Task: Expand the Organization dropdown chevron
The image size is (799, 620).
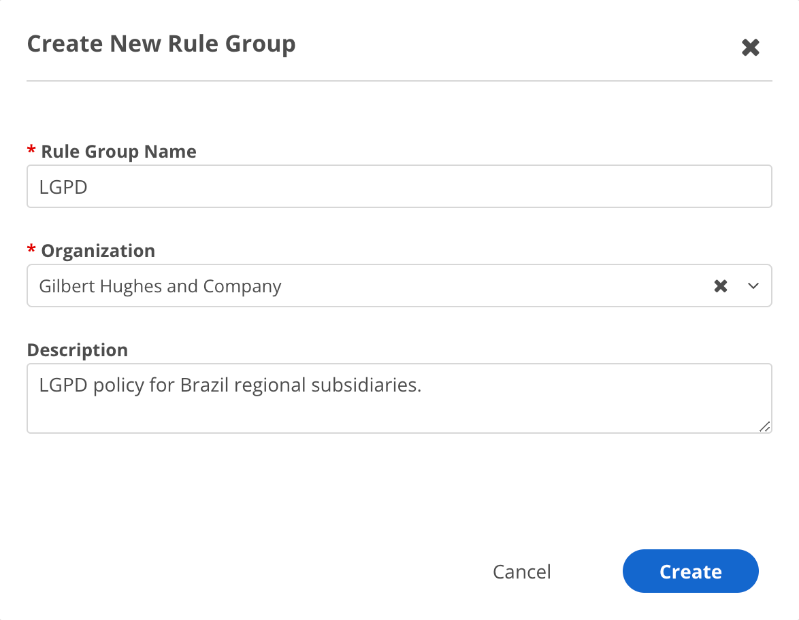Action: [x=753, y=286]
